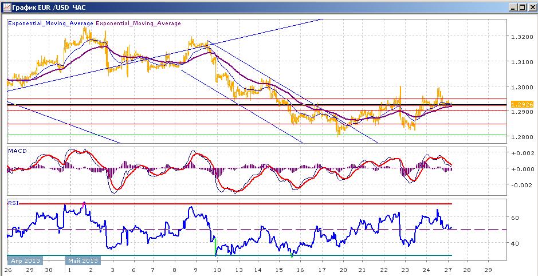Click the current price tag 1.2926
Viewport: 538px width, 276px height.
tap(521, 104)
